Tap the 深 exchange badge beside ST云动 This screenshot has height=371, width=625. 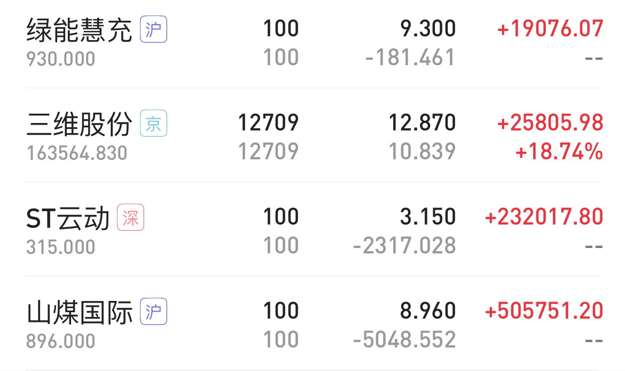[x=130, y=218]
